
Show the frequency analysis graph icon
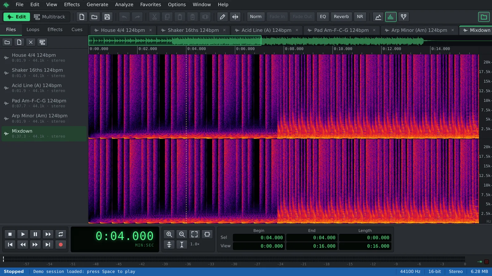[378, 17]
